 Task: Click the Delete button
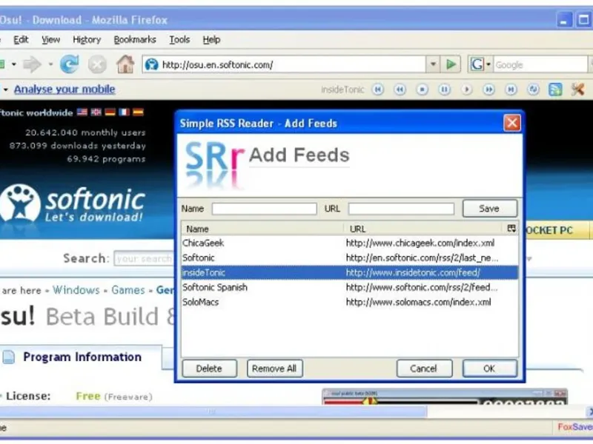(x=209, y=369)
